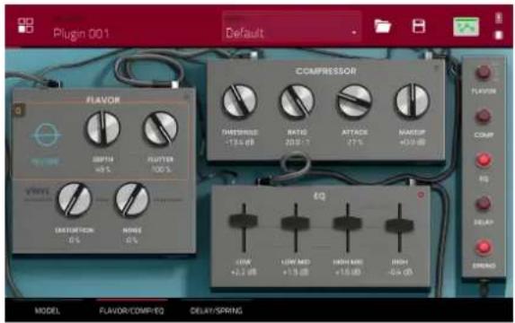Image resolution: width=515 pixels, height=323 pixels.
Task: Open preset folder browser icon
Action: click(383, 26)
